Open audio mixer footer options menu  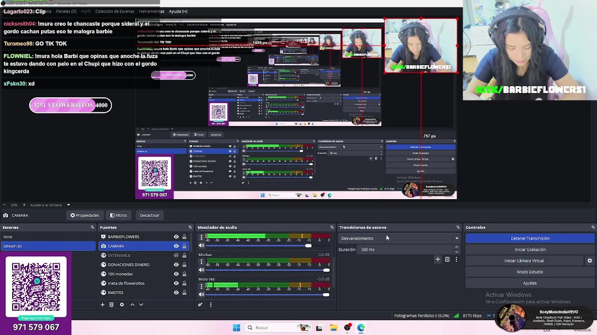(x=210, y=305)
